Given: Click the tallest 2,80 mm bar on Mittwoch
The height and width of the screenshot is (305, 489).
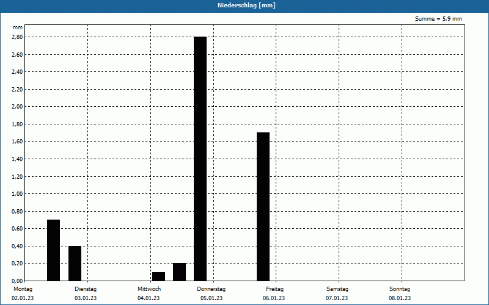Looking at the screenshot, I should point(200,159).
